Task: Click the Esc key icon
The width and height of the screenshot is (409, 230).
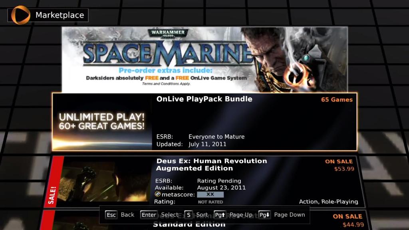Action: [x=111, y=215]
